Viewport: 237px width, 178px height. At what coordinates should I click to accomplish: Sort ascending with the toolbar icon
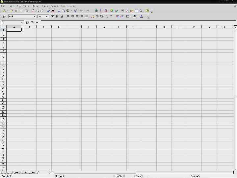101,11
